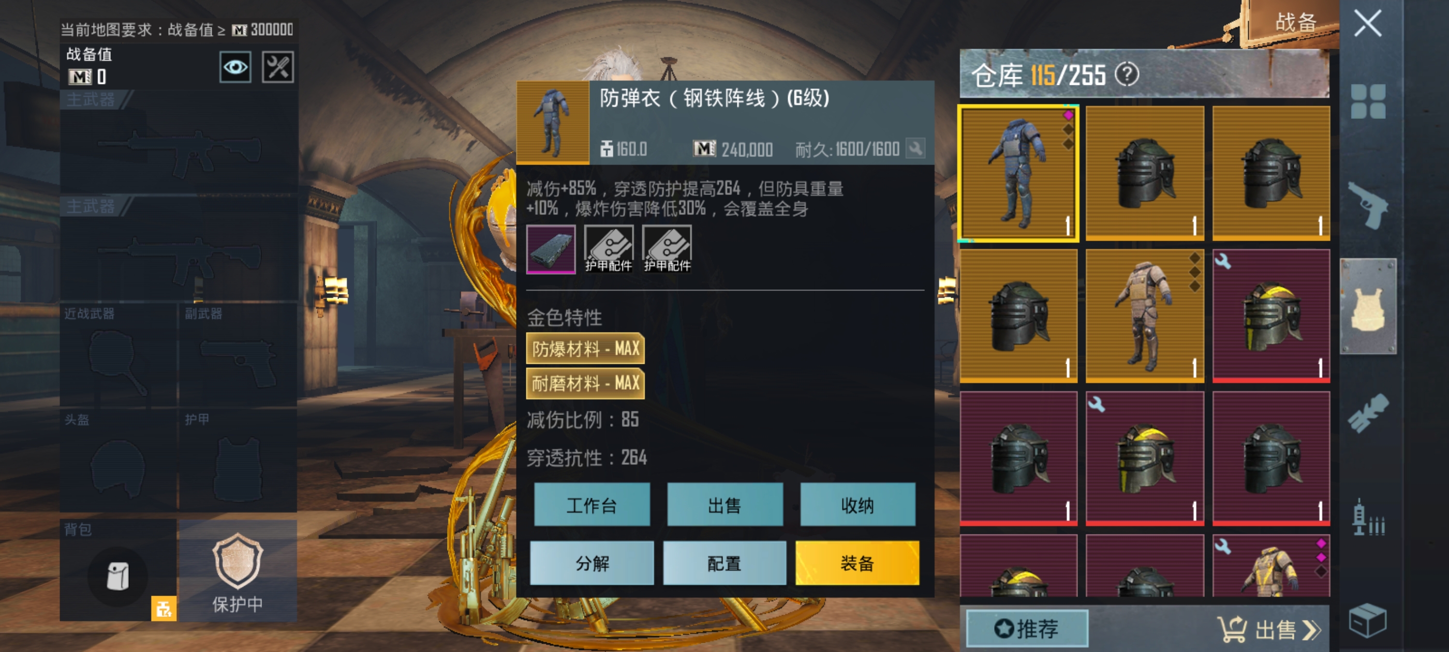Open the first empty 护甲配件 slot
The width and height of the screenshot is (1449, 652).
[609, 249]
